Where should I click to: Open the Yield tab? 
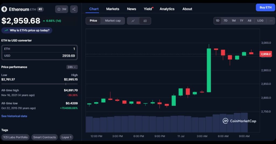pyautogui.click(x=148, y=9)
